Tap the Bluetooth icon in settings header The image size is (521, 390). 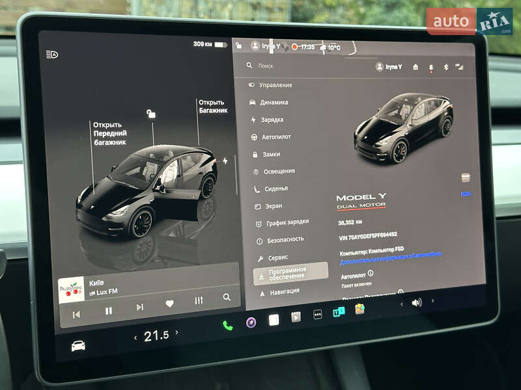[446, 67]
